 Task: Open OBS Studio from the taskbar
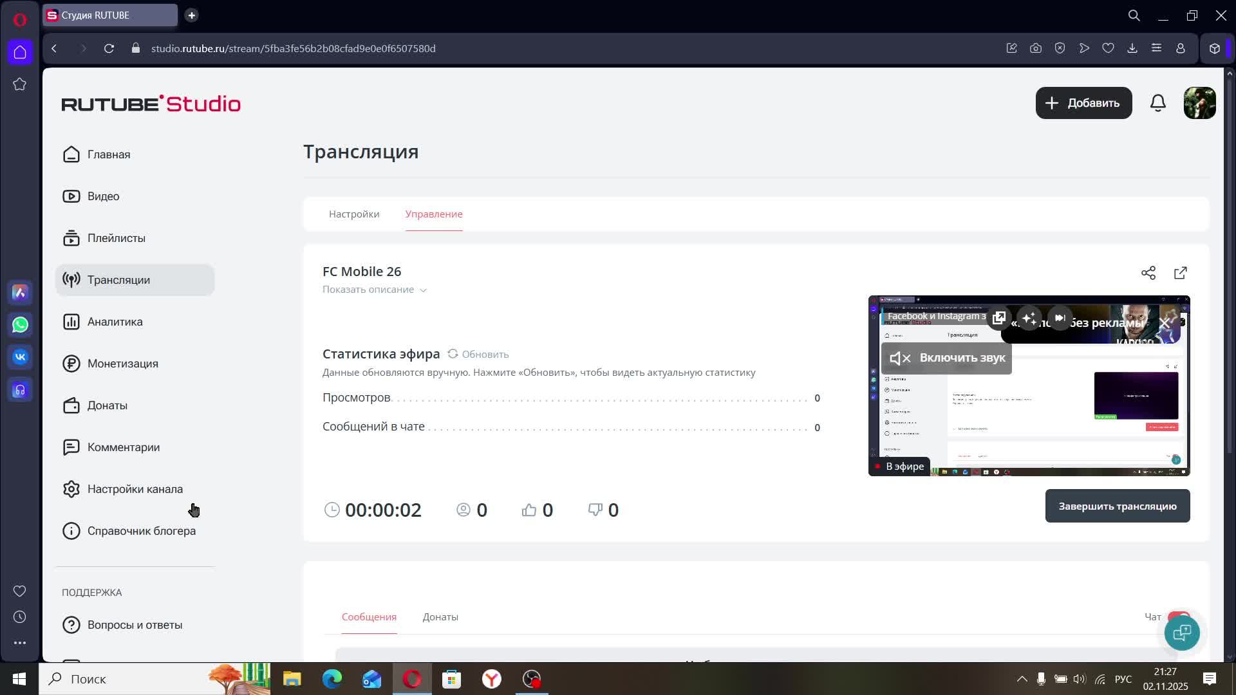click(532, 679)
